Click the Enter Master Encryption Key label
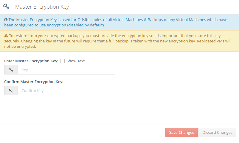This screenshot has width=239, height=143. click(x=31, y=61)
